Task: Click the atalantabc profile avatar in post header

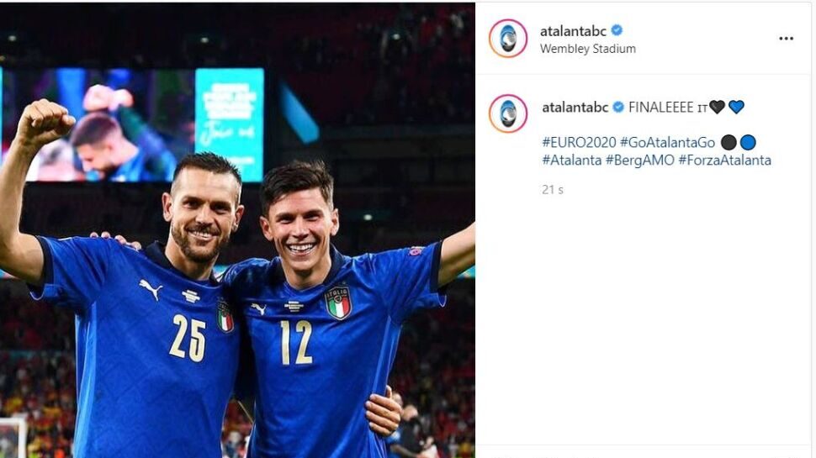Action: click(x=508, y=39)
